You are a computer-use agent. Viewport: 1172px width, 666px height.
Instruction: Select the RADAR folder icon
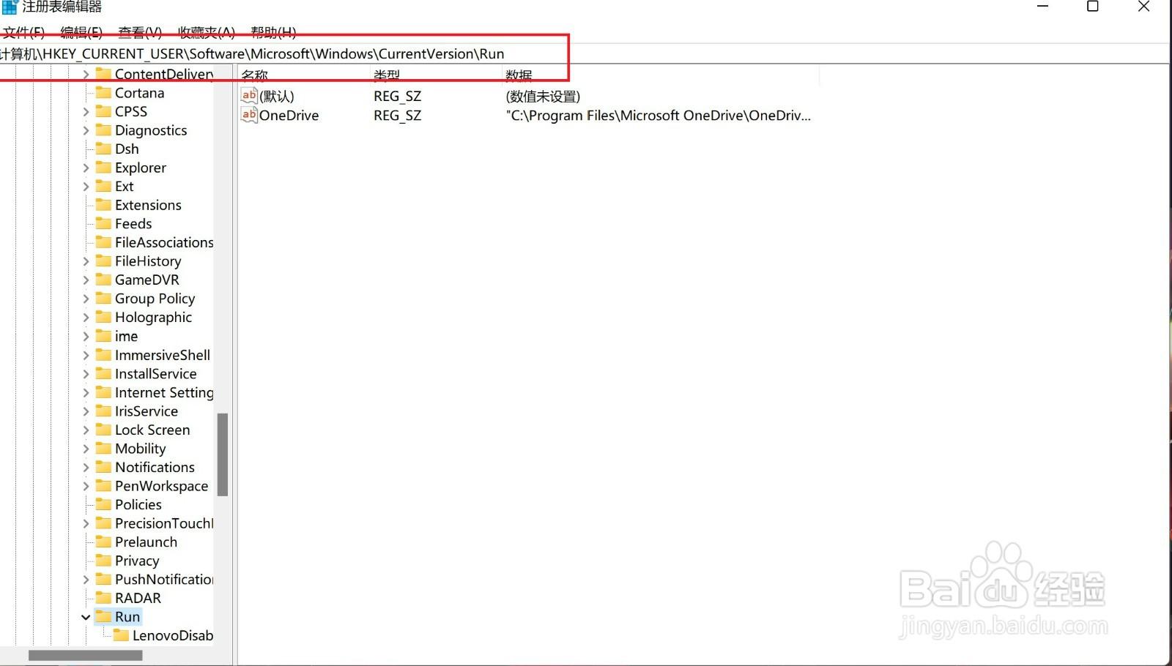(103, 597)
